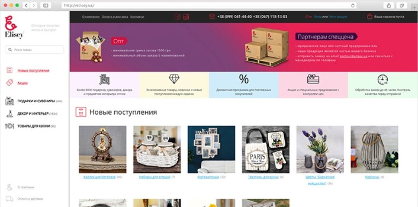The height and width of the screenshot is (207, 418).
Task: Click the diamond exclusive goods icon
Action: click(x=174, y=79)
